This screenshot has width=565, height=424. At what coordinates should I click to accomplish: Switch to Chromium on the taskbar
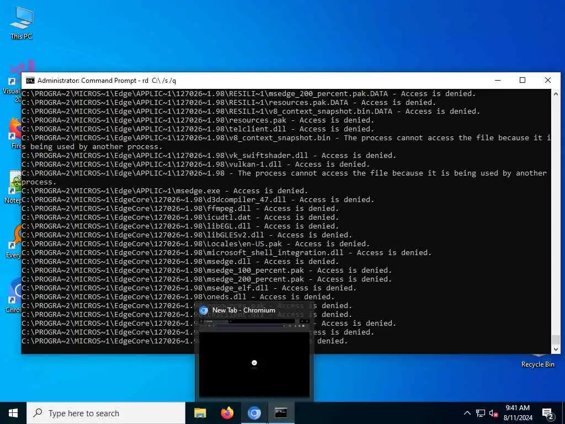coord(254,413)
